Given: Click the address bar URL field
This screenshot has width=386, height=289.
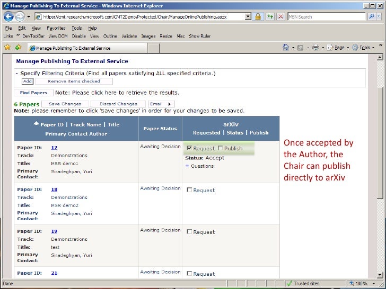Looking at the screenshot, I should click(141, 17).
